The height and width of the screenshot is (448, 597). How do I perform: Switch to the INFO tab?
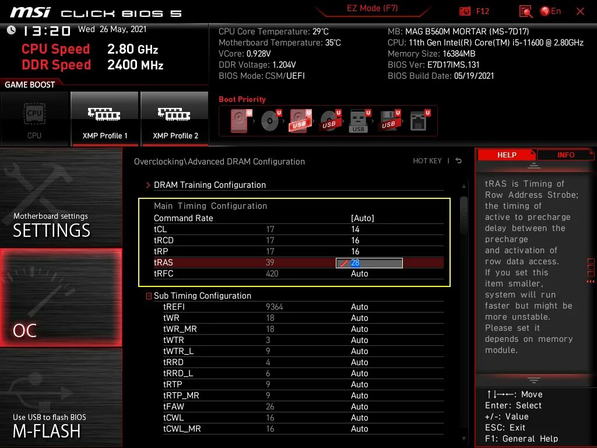566,155
